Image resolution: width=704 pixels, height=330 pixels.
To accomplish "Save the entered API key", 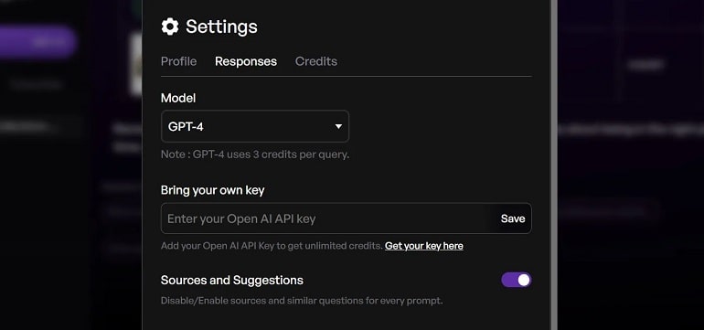I will click(x=513, y=218).
